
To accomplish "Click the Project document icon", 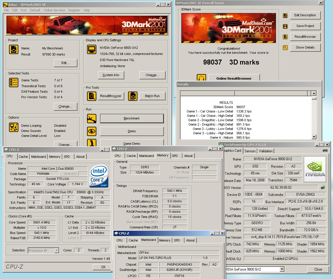I will (14, 50).
